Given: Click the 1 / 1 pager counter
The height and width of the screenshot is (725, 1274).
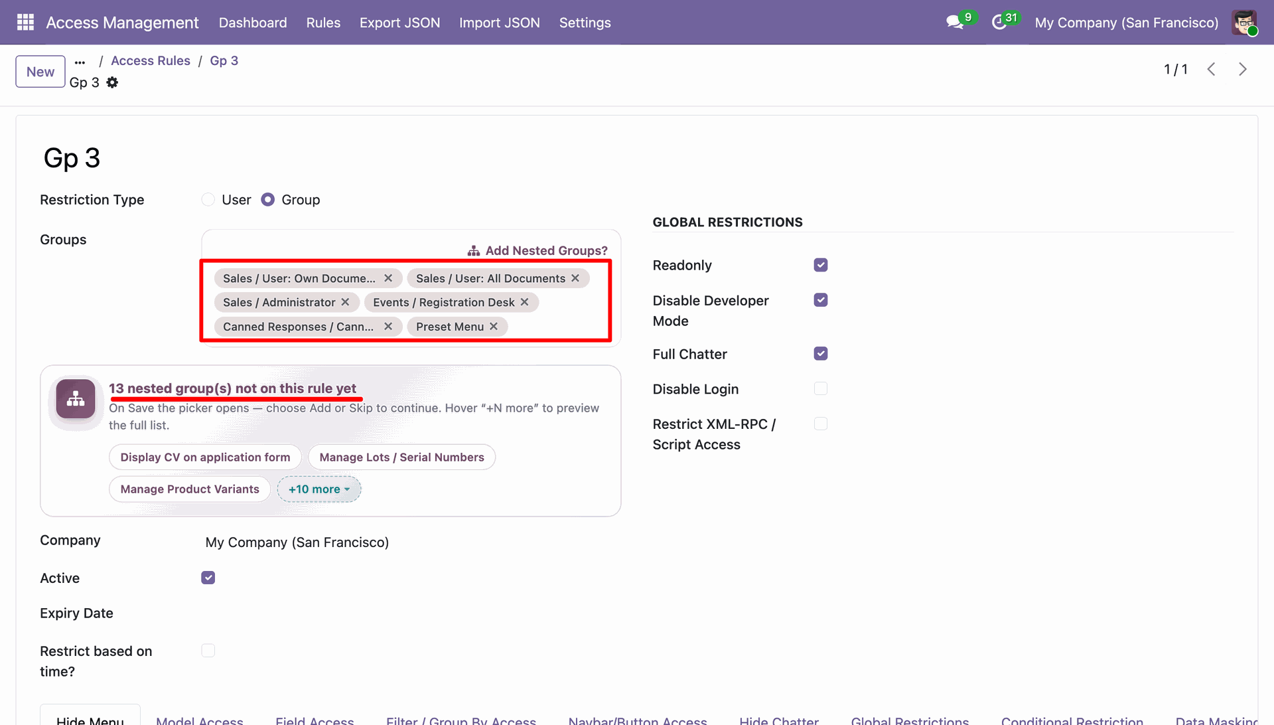Looking at the screenshot, I should [x=1175, y=69].
